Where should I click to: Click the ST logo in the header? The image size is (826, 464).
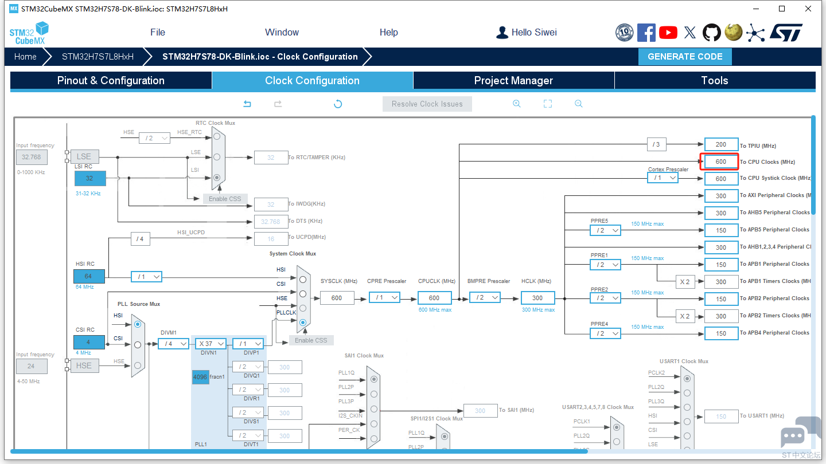point(786,33)
